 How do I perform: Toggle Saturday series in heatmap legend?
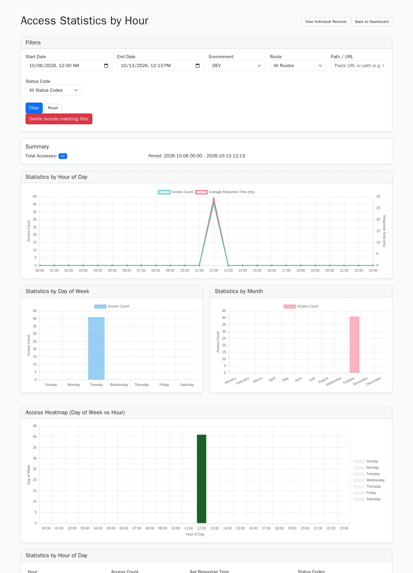[367, 499]
